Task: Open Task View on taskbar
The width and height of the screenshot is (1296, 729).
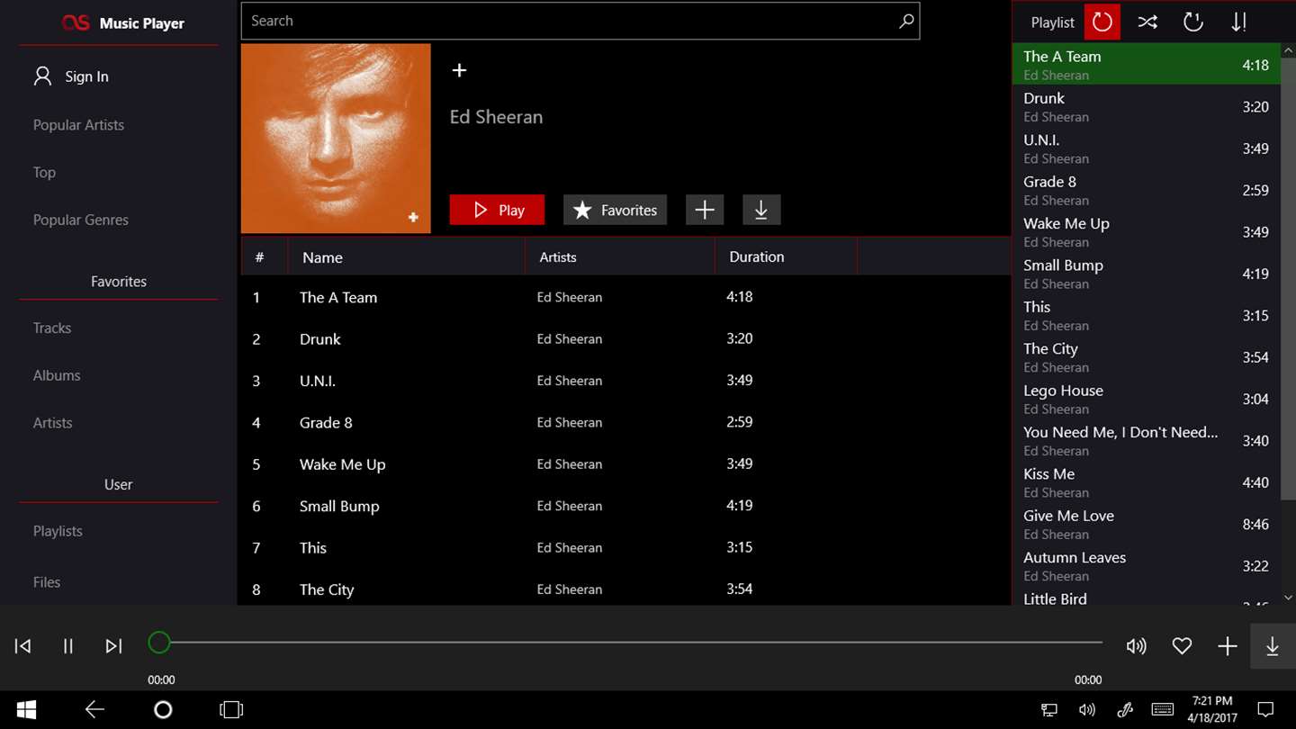Action: pos(231,710)
